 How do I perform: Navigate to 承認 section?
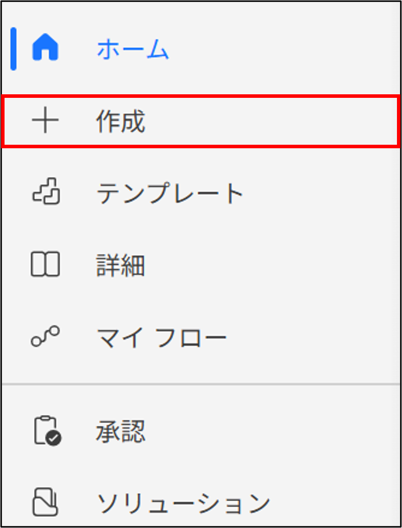click(x=121, y=431)
